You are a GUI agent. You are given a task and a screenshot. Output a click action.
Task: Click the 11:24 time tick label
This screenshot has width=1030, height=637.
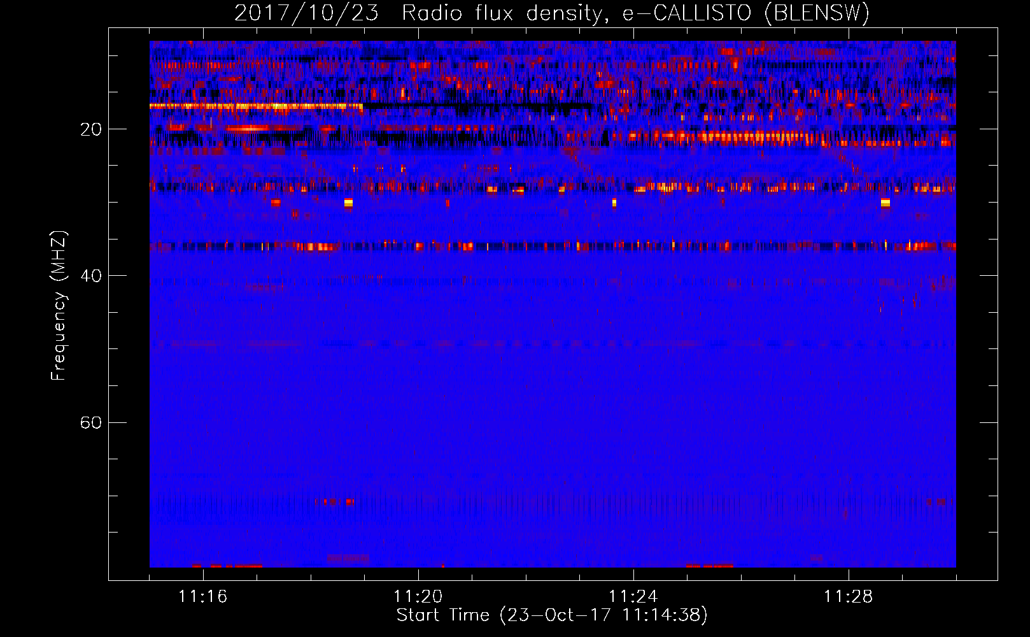click(633, 596)
